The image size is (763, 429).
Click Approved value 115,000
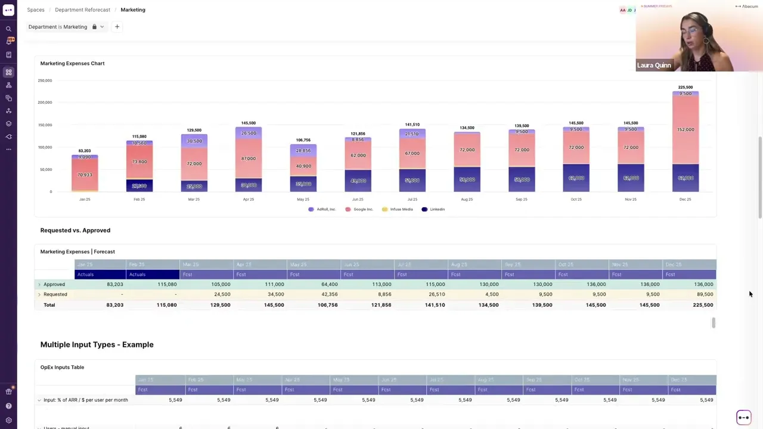tap(435, 284)
